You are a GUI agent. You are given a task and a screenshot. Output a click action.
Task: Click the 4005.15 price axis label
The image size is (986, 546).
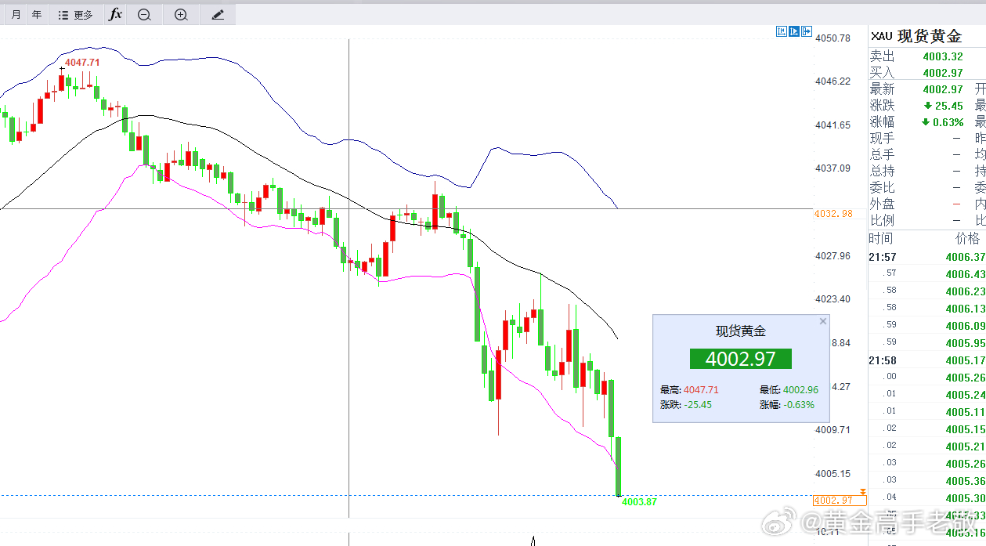[833, 474]
